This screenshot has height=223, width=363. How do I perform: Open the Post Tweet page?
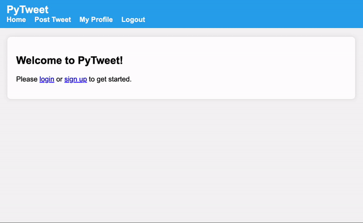pos(53,20)
